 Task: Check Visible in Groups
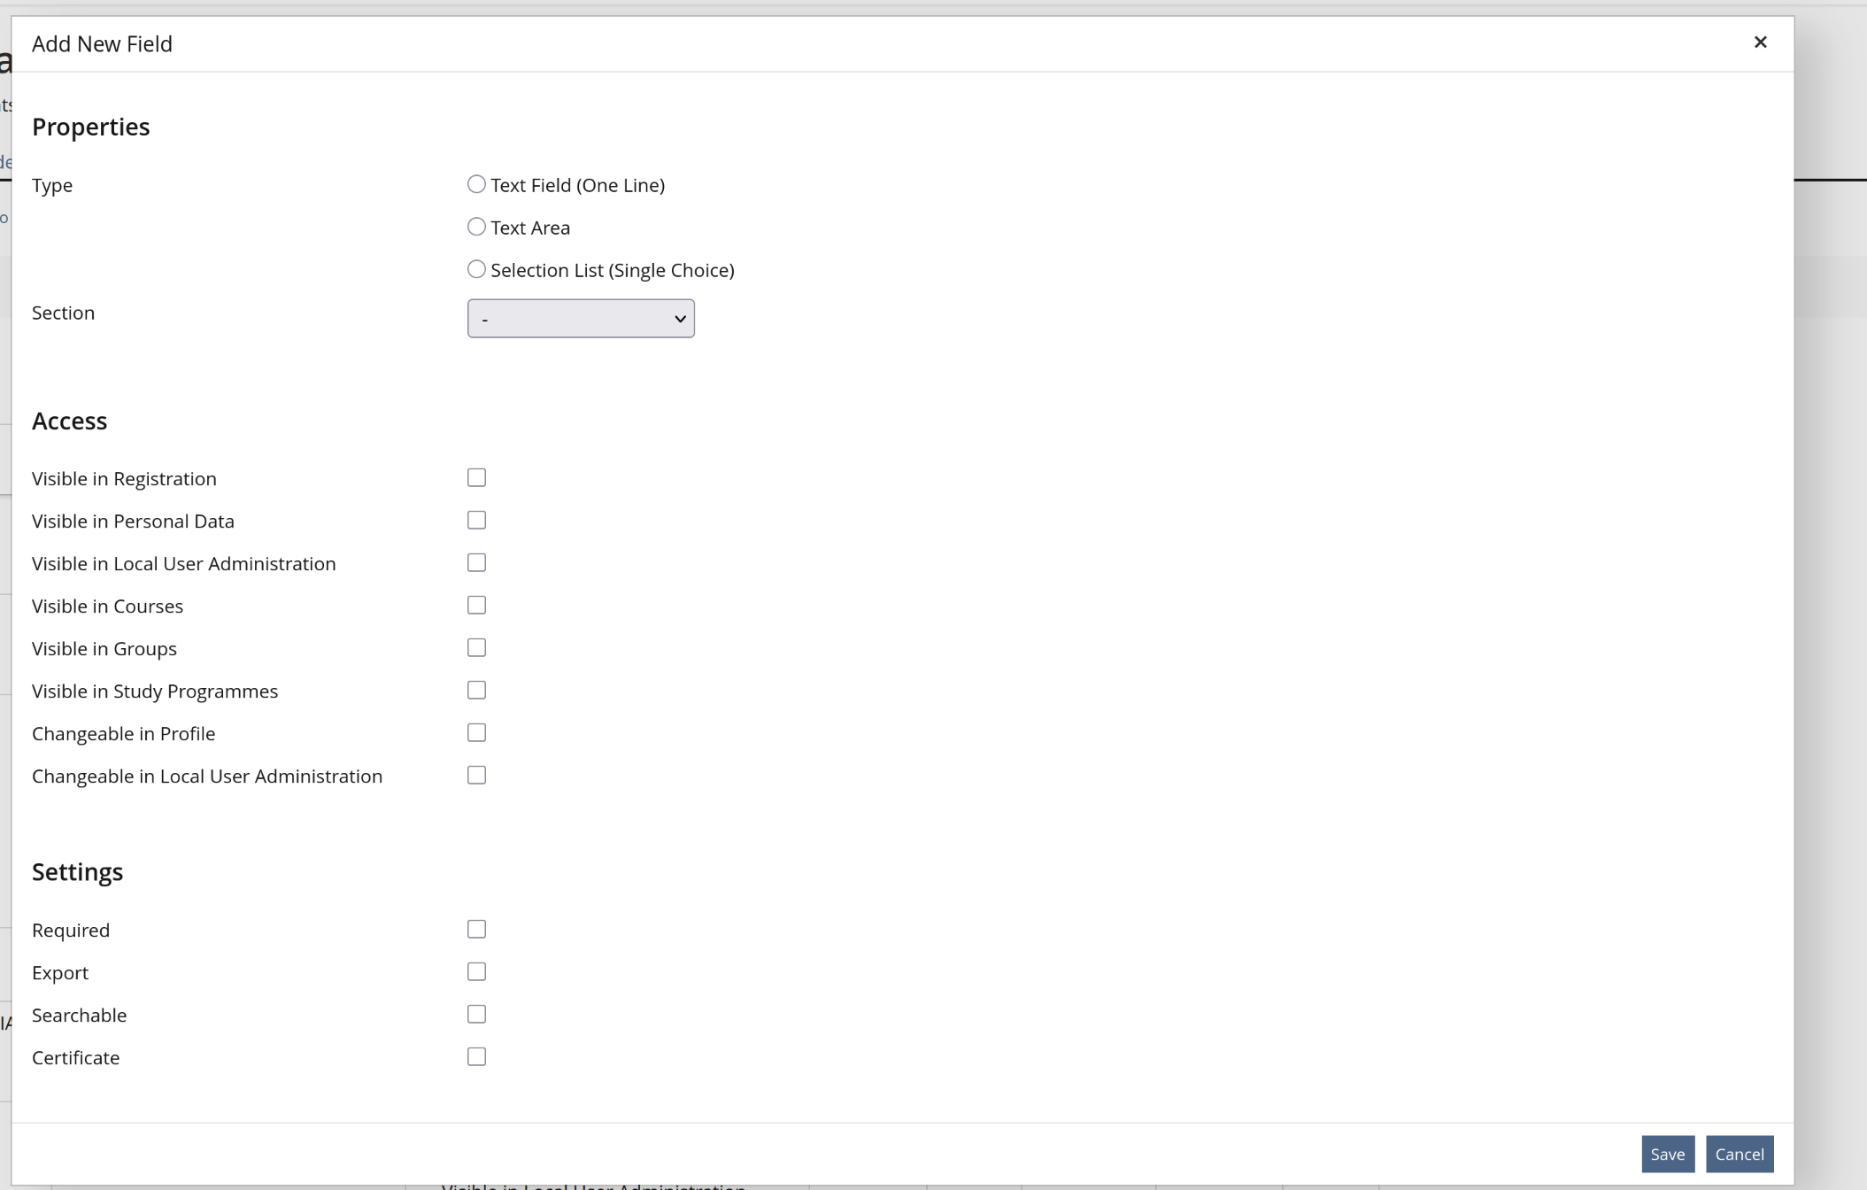[475, 647]
